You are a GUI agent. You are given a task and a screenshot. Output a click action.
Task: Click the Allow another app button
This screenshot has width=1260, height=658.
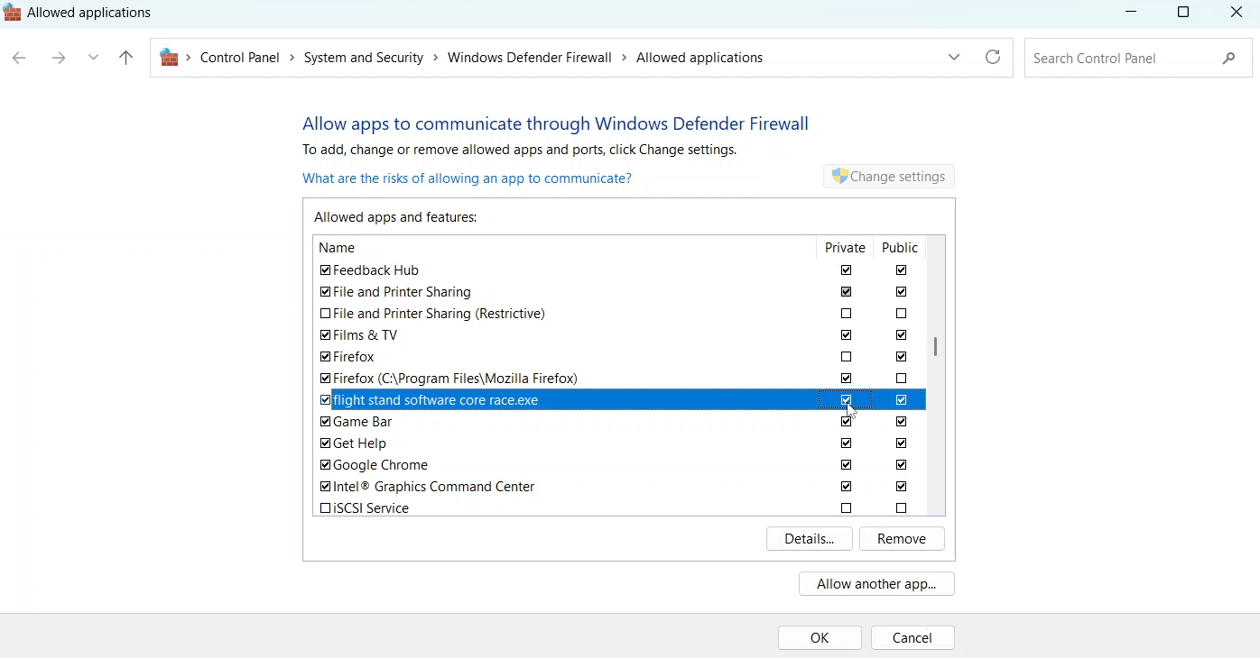(876, 584)
